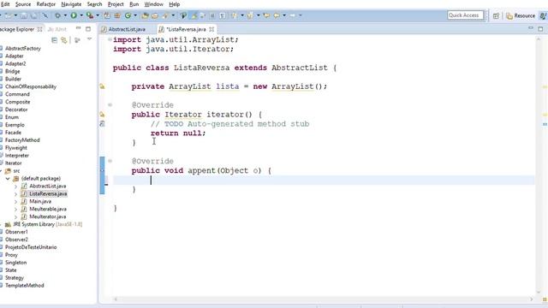Viewport: 548px width, 308px height.
Task: Click the green Run button in the toolbar
Action: (74, 15)
